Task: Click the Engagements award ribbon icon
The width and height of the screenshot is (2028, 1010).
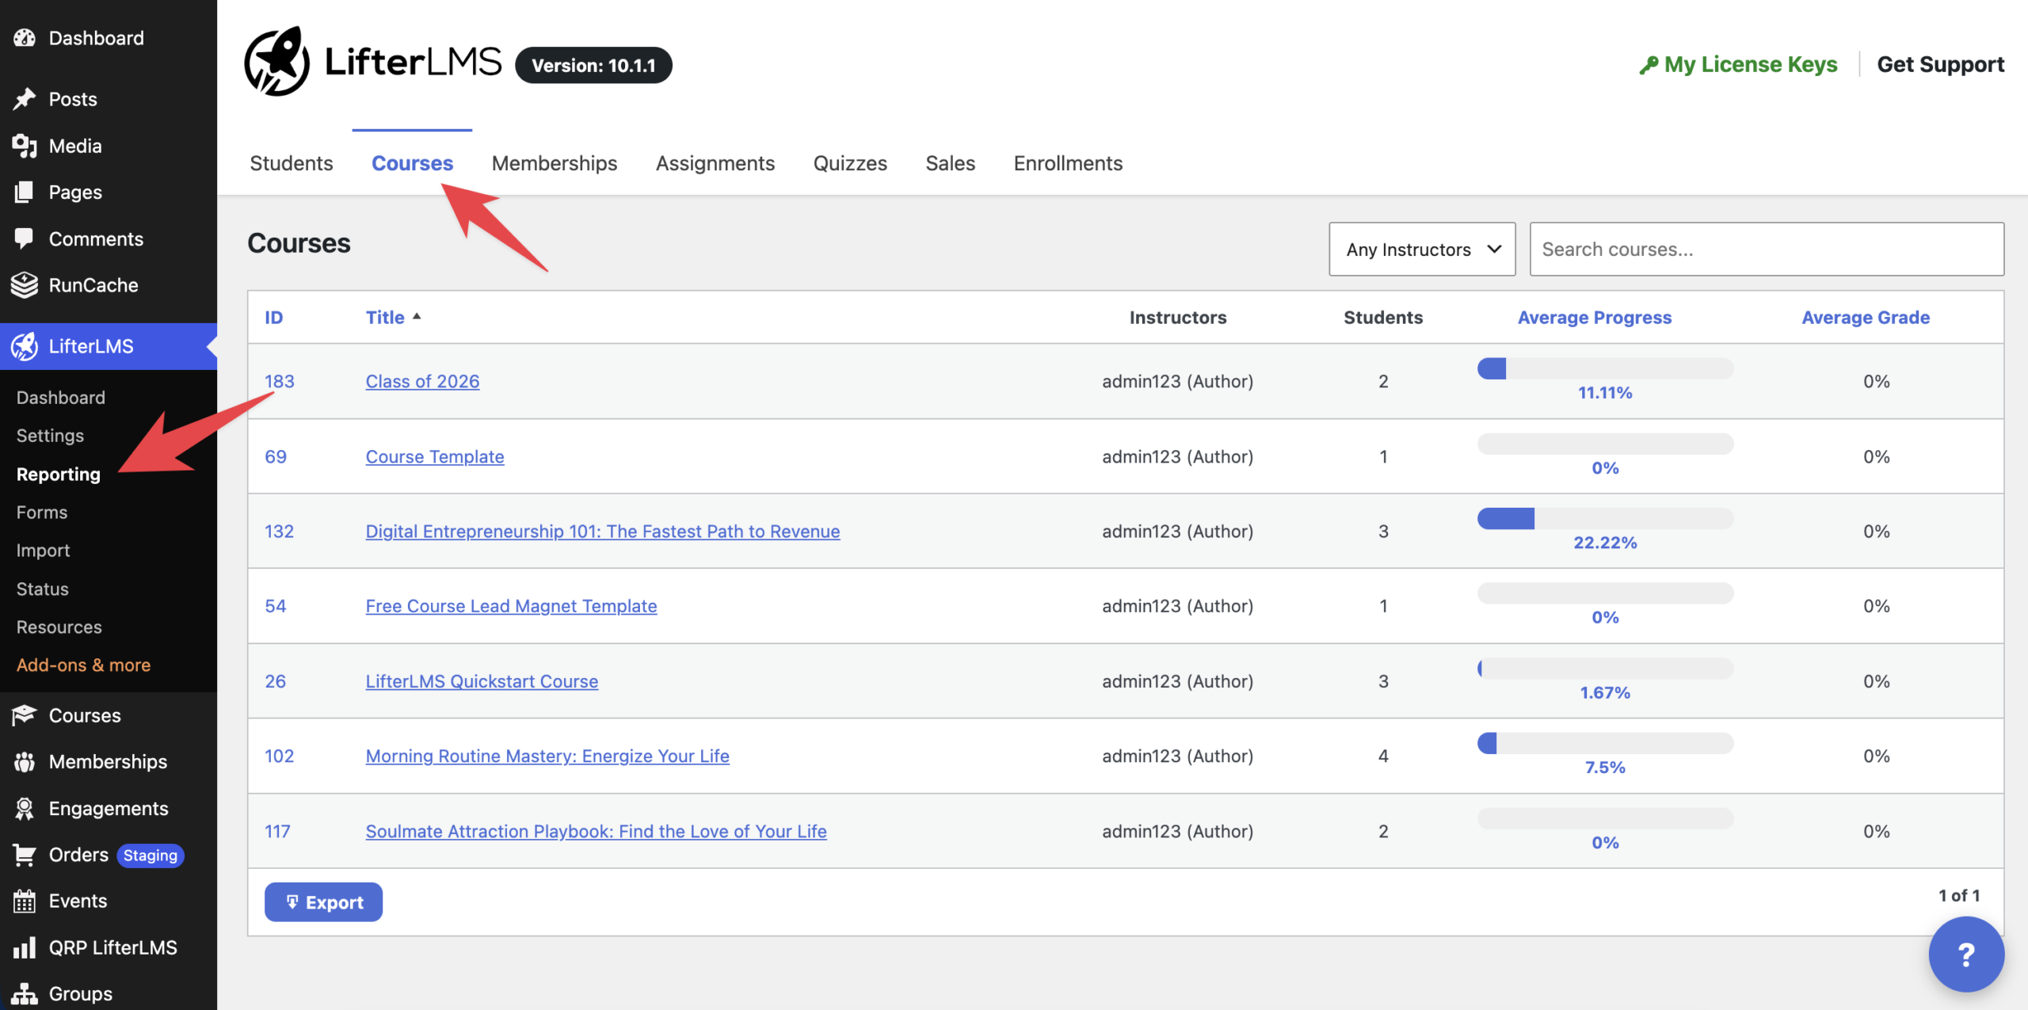Action: tap(25, 808)
